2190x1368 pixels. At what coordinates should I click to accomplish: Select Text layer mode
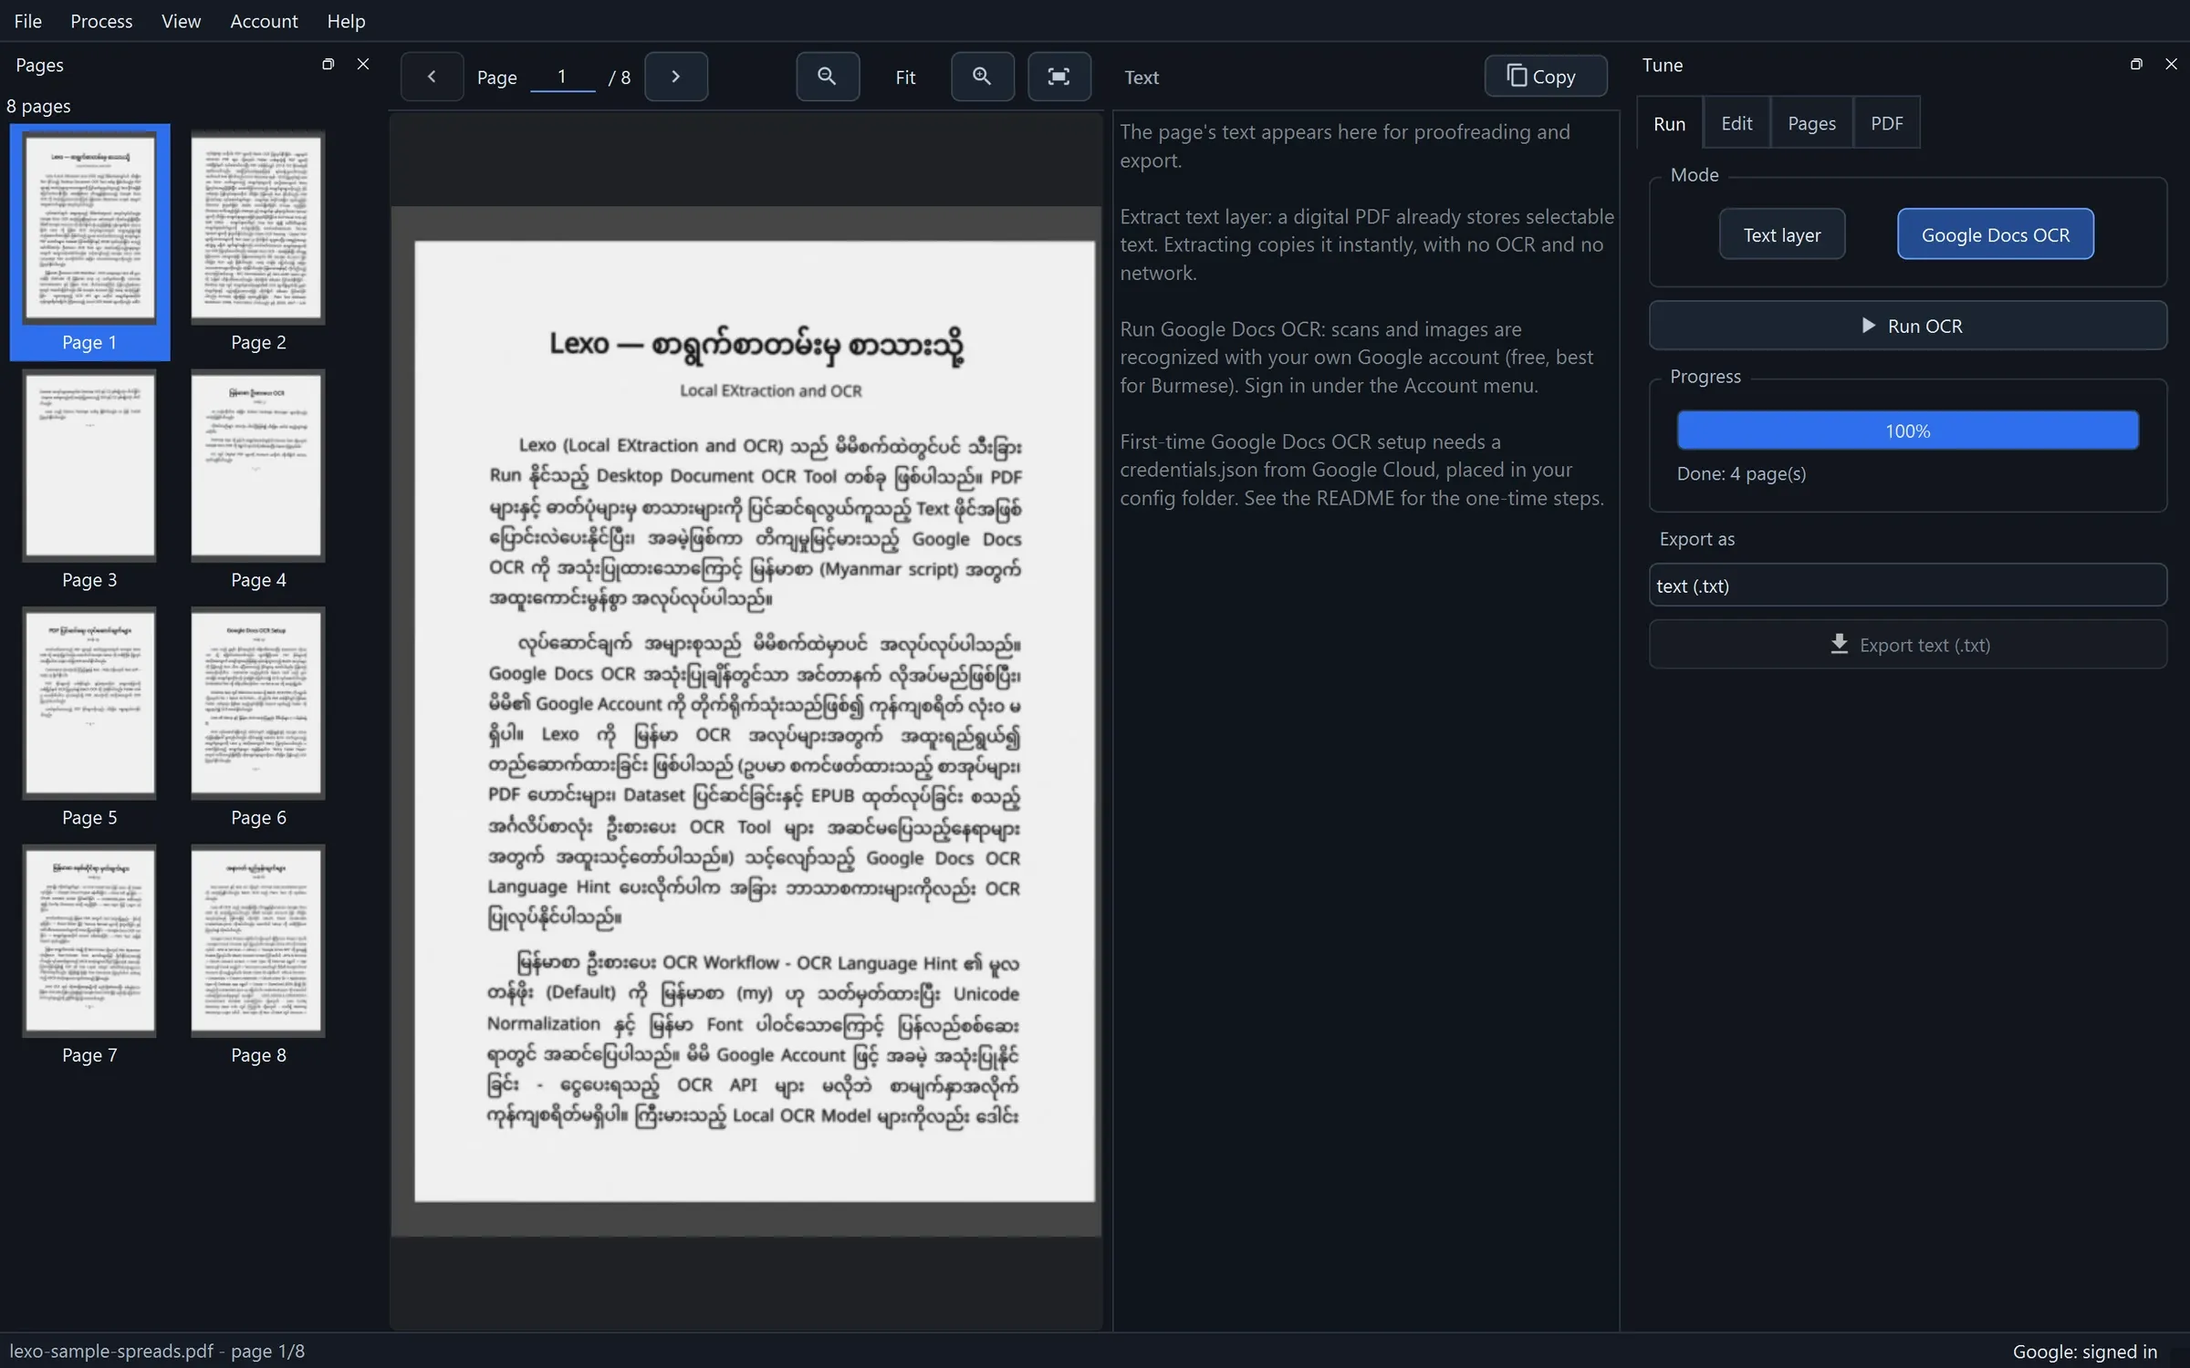1781,234
